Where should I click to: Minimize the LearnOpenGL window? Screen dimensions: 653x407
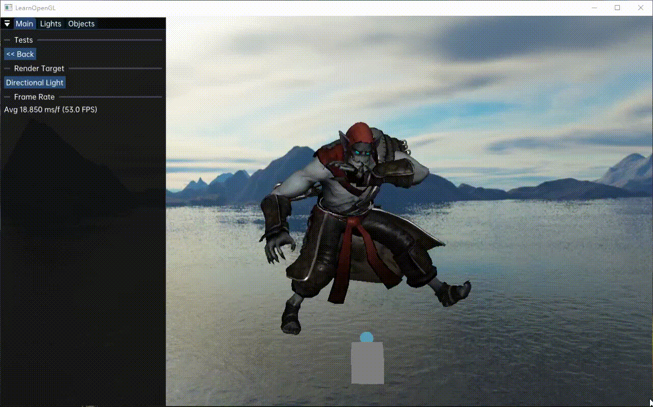(594, 8)
